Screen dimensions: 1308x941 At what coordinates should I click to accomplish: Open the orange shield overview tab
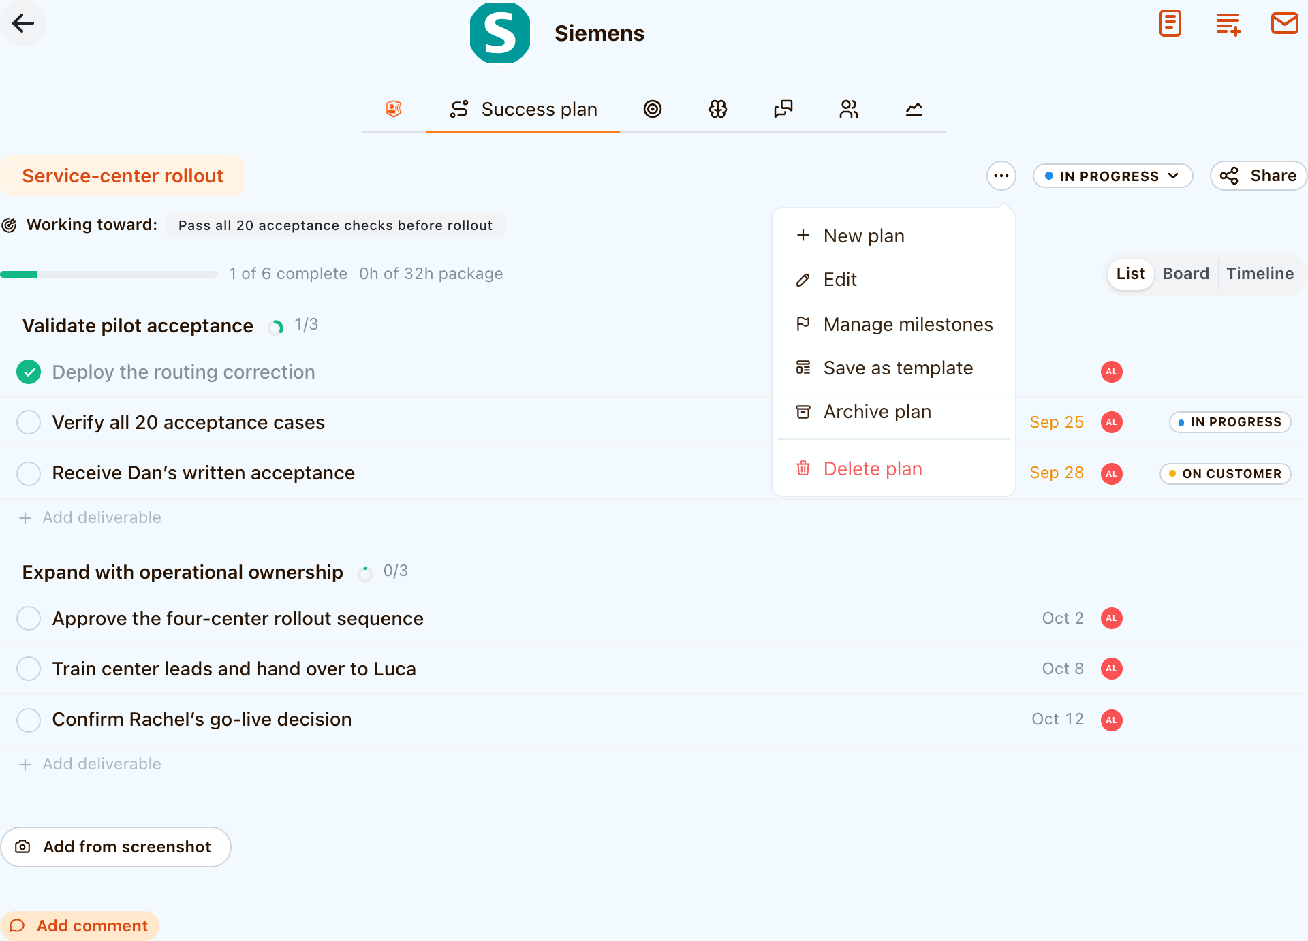[394, 109]
